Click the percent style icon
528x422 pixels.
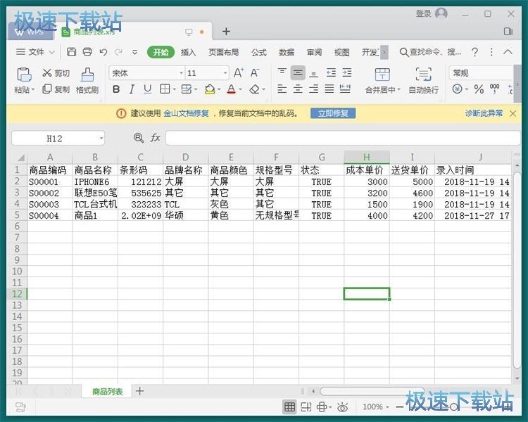[479, 89]
